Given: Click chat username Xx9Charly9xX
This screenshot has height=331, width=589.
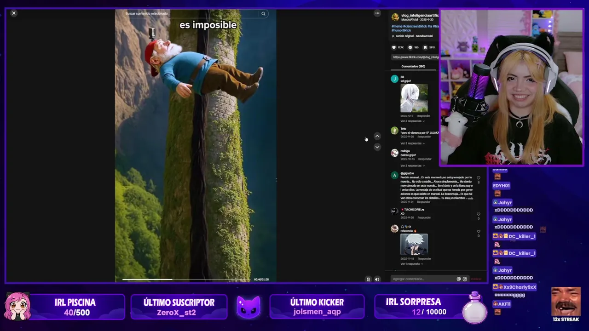Looking at the screenshot, I should (520, 287).
